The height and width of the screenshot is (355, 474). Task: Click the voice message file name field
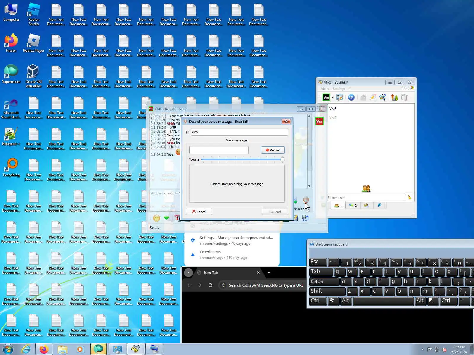coord(219,150)
